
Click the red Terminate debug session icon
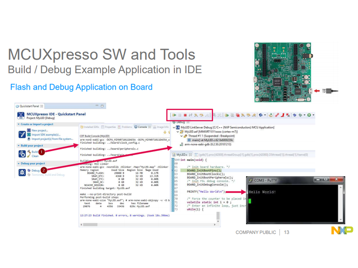coord(185,115)
